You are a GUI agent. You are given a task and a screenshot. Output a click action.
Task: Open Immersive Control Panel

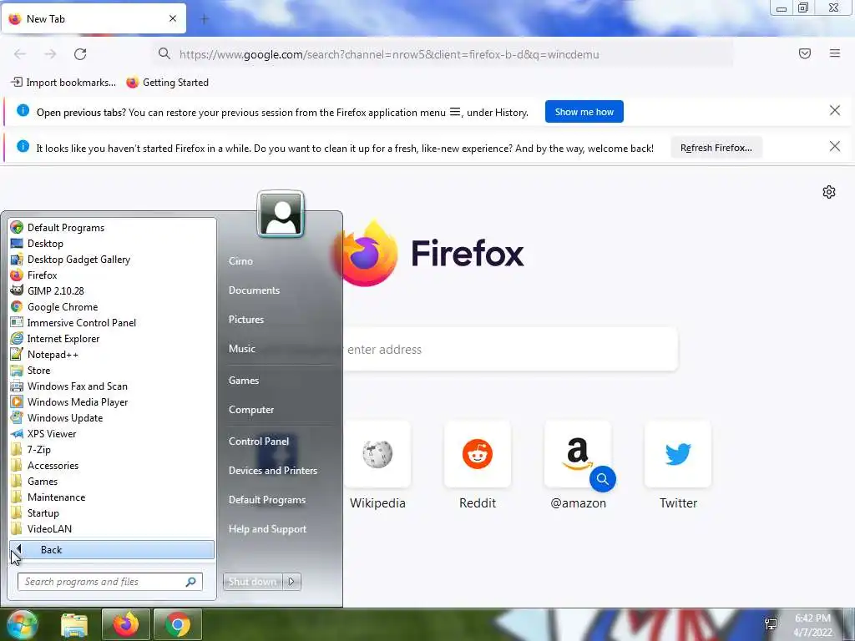(x=112, y=322)
